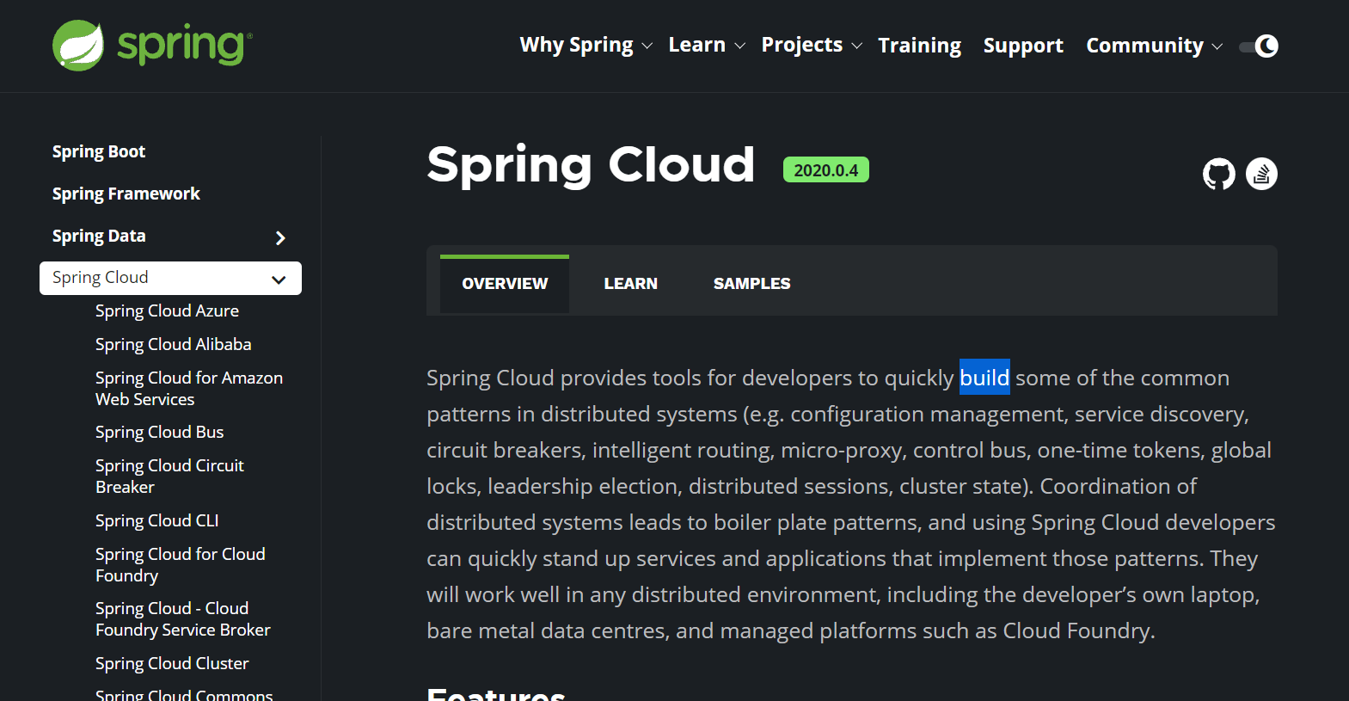Open Spring Data in the sidebar

tap(99, 237)
